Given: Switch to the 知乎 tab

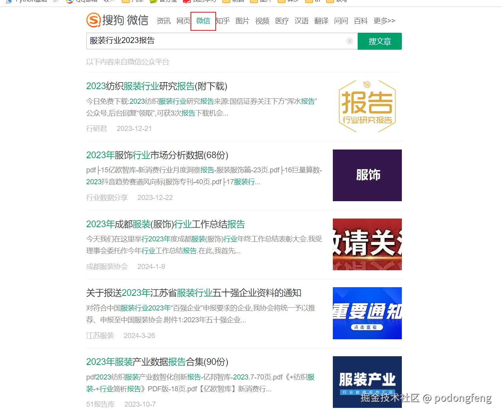Looking at the screenshot, I should coord(223,21).
